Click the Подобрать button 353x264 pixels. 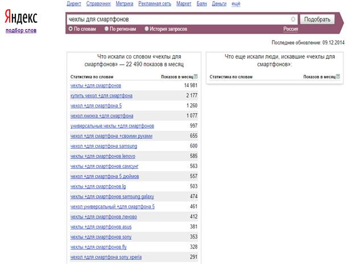click(317, 19)
